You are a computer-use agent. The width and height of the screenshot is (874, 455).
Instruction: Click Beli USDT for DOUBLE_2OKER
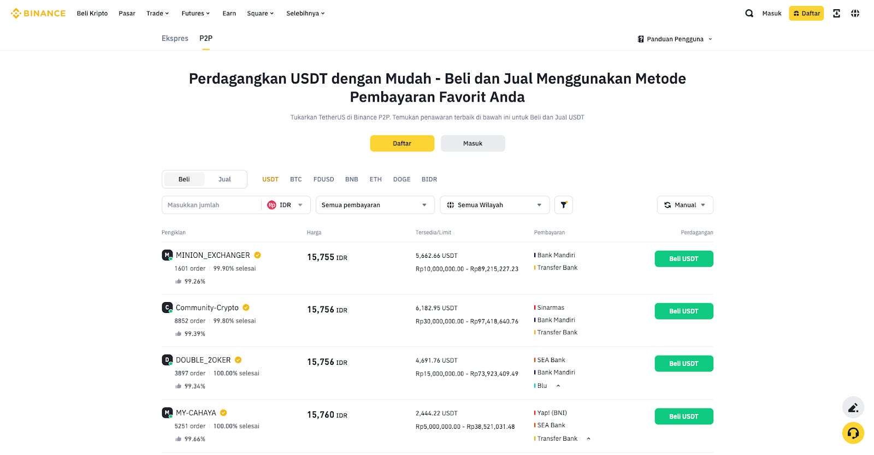click(684, 363)
